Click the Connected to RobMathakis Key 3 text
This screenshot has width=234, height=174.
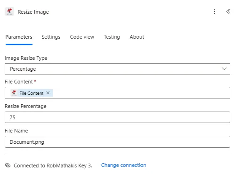53,166
